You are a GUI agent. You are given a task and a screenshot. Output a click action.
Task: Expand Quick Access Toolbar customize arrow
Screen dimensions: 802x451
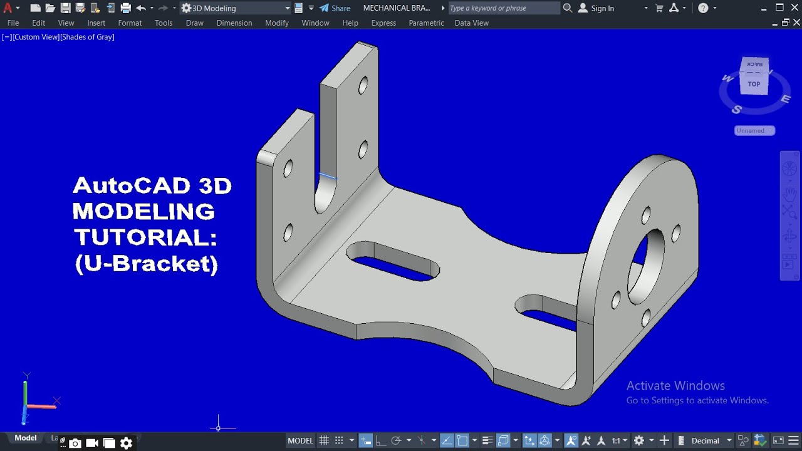[311, 8]
